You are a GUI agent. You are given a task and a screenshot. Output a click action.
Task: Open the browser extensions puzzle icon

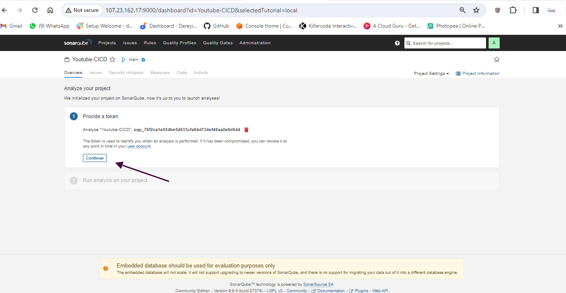click(x=513, y=10)
